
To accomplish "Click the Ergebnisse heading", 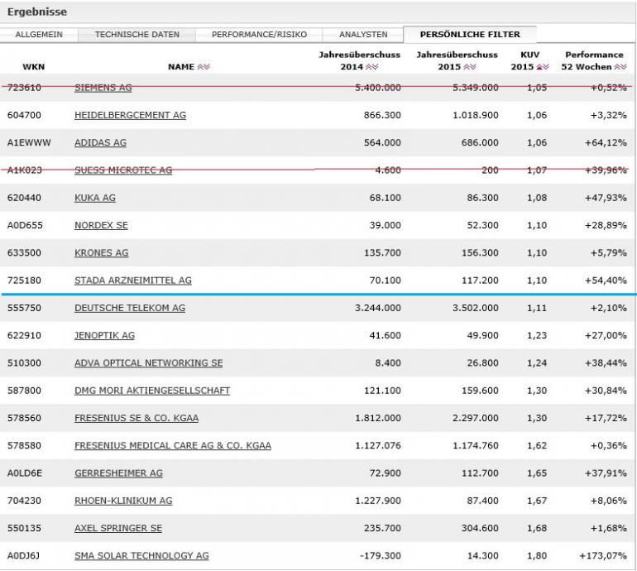I will (37, 12).
